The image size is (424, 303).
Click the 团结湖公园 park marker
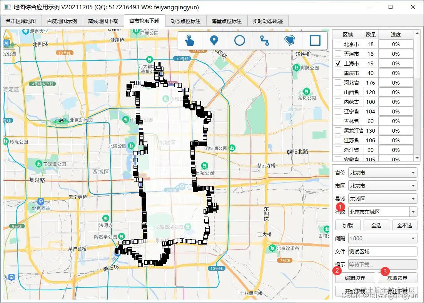(232, 148)
